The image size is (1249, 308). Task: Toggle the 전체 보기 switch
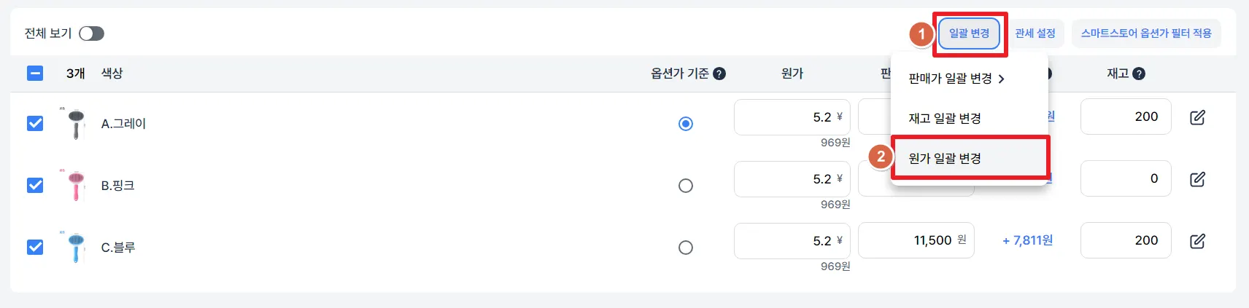click(91, 33)
